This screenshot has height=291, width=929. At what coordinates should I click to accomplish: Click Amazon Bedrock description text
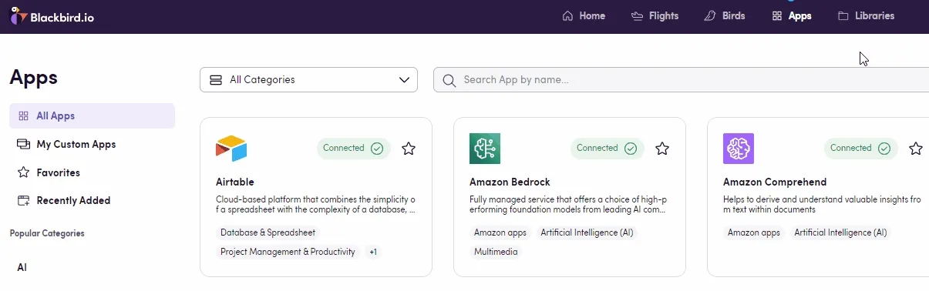click(x=570, y=204)
